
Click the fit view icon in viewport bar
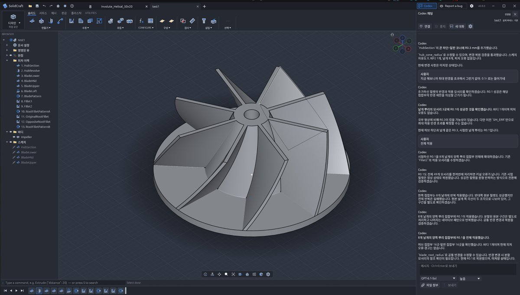[x=233, y=274]
